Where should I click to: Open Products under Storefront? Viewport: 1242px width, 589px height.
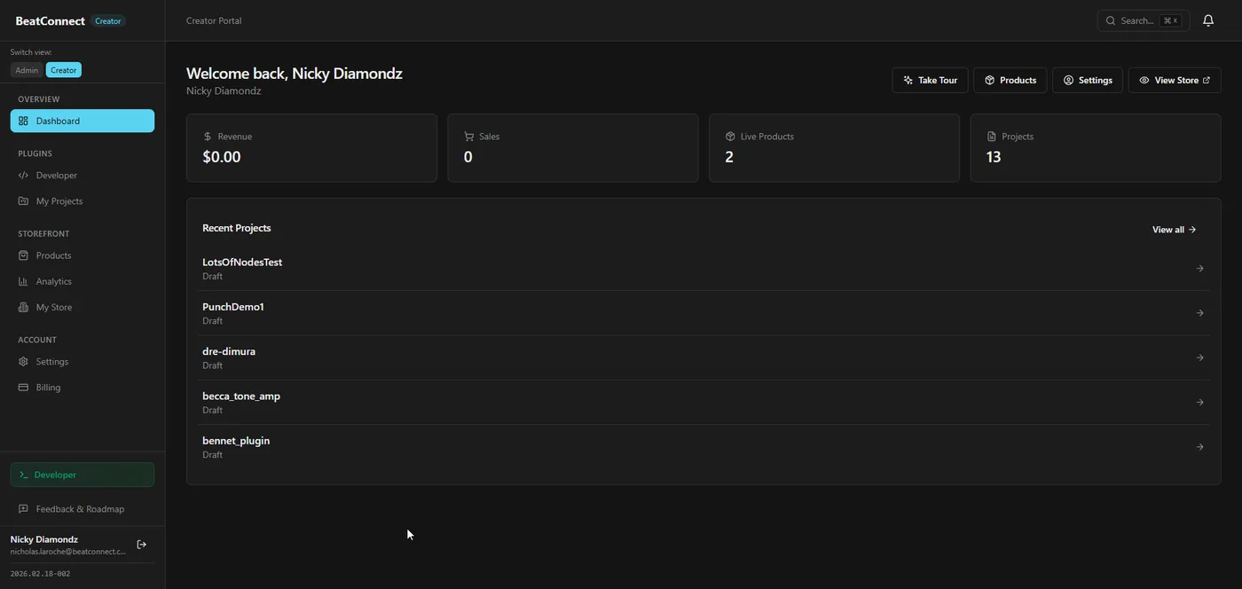tap(51, 255)
